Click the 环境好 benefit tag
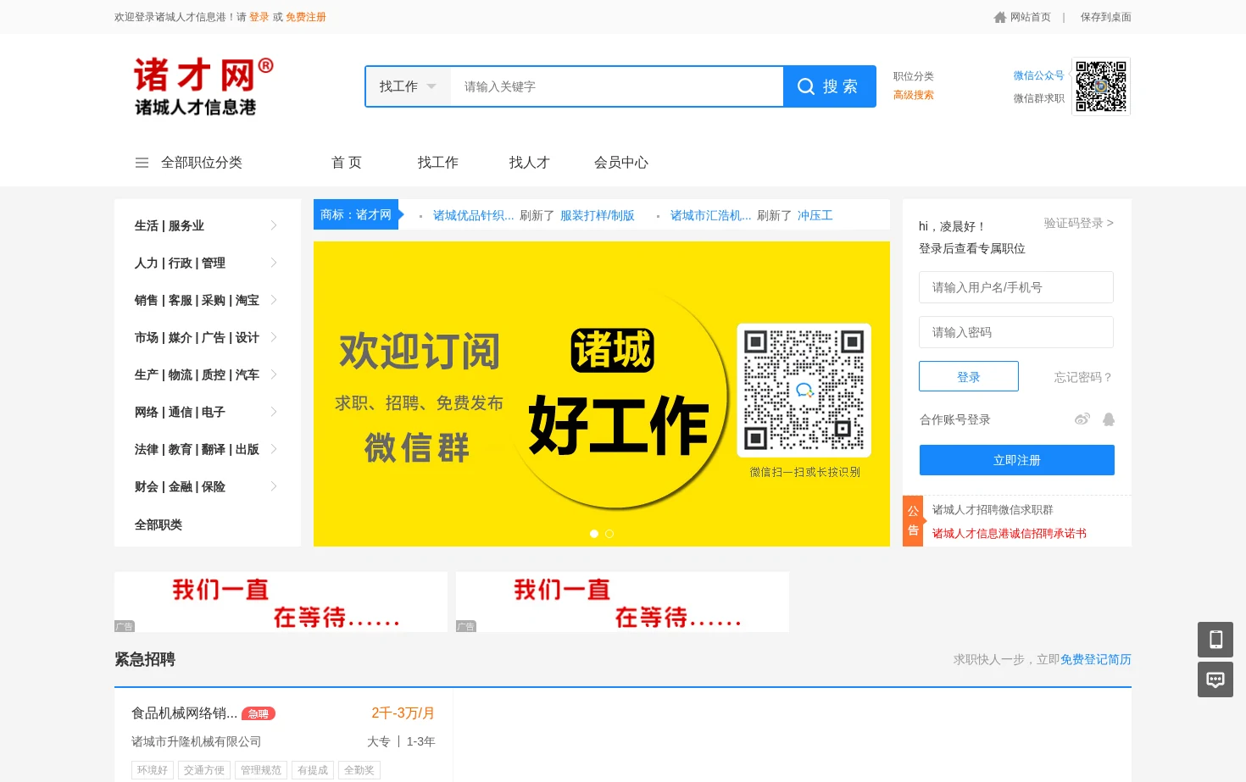This screenshot has width=1246, height=782. point(153,770)
